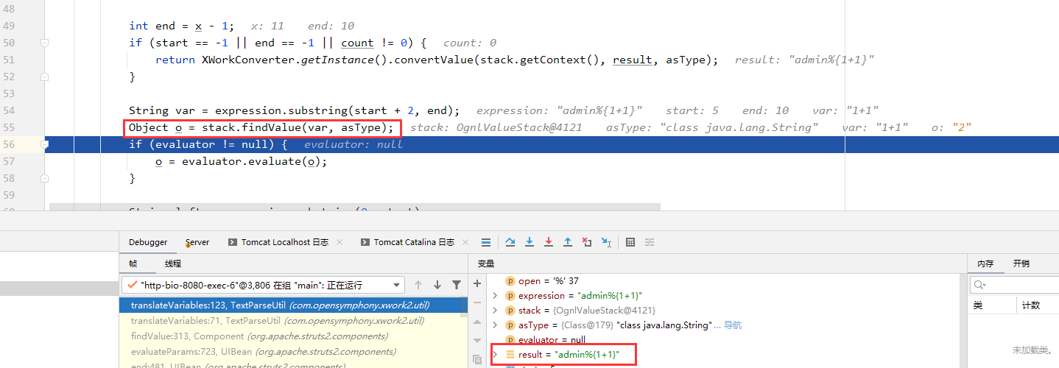Select the evaluator = null variable
Image resolution: width=1059 pixels, height=368 pixels.
(544, 340)
